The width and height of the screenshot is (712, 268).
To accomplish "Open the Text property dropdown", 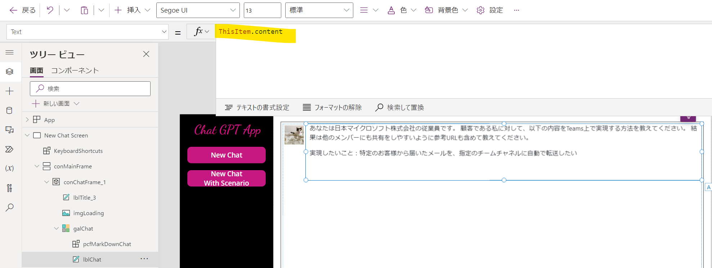I will point(88,32).
